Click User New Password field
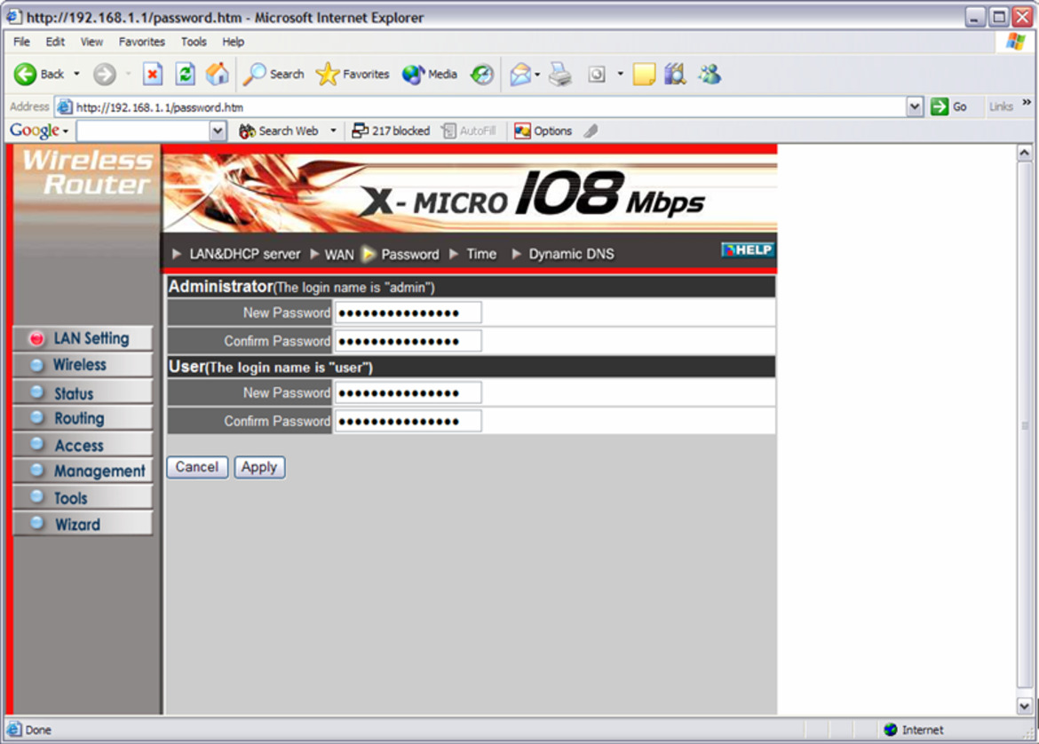Viewport: 1039px width, 744px height. [408, 393]
